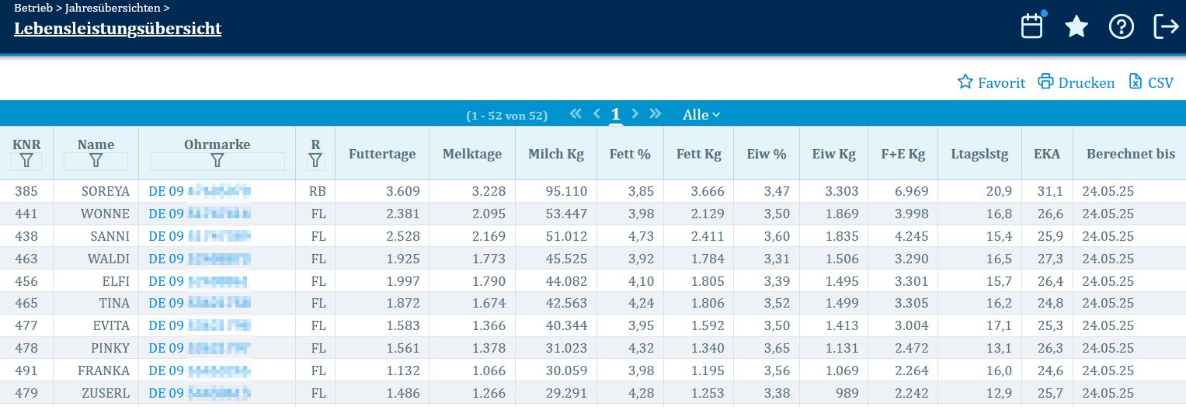
Task: Select page number 1
Action: pos(615,115)
